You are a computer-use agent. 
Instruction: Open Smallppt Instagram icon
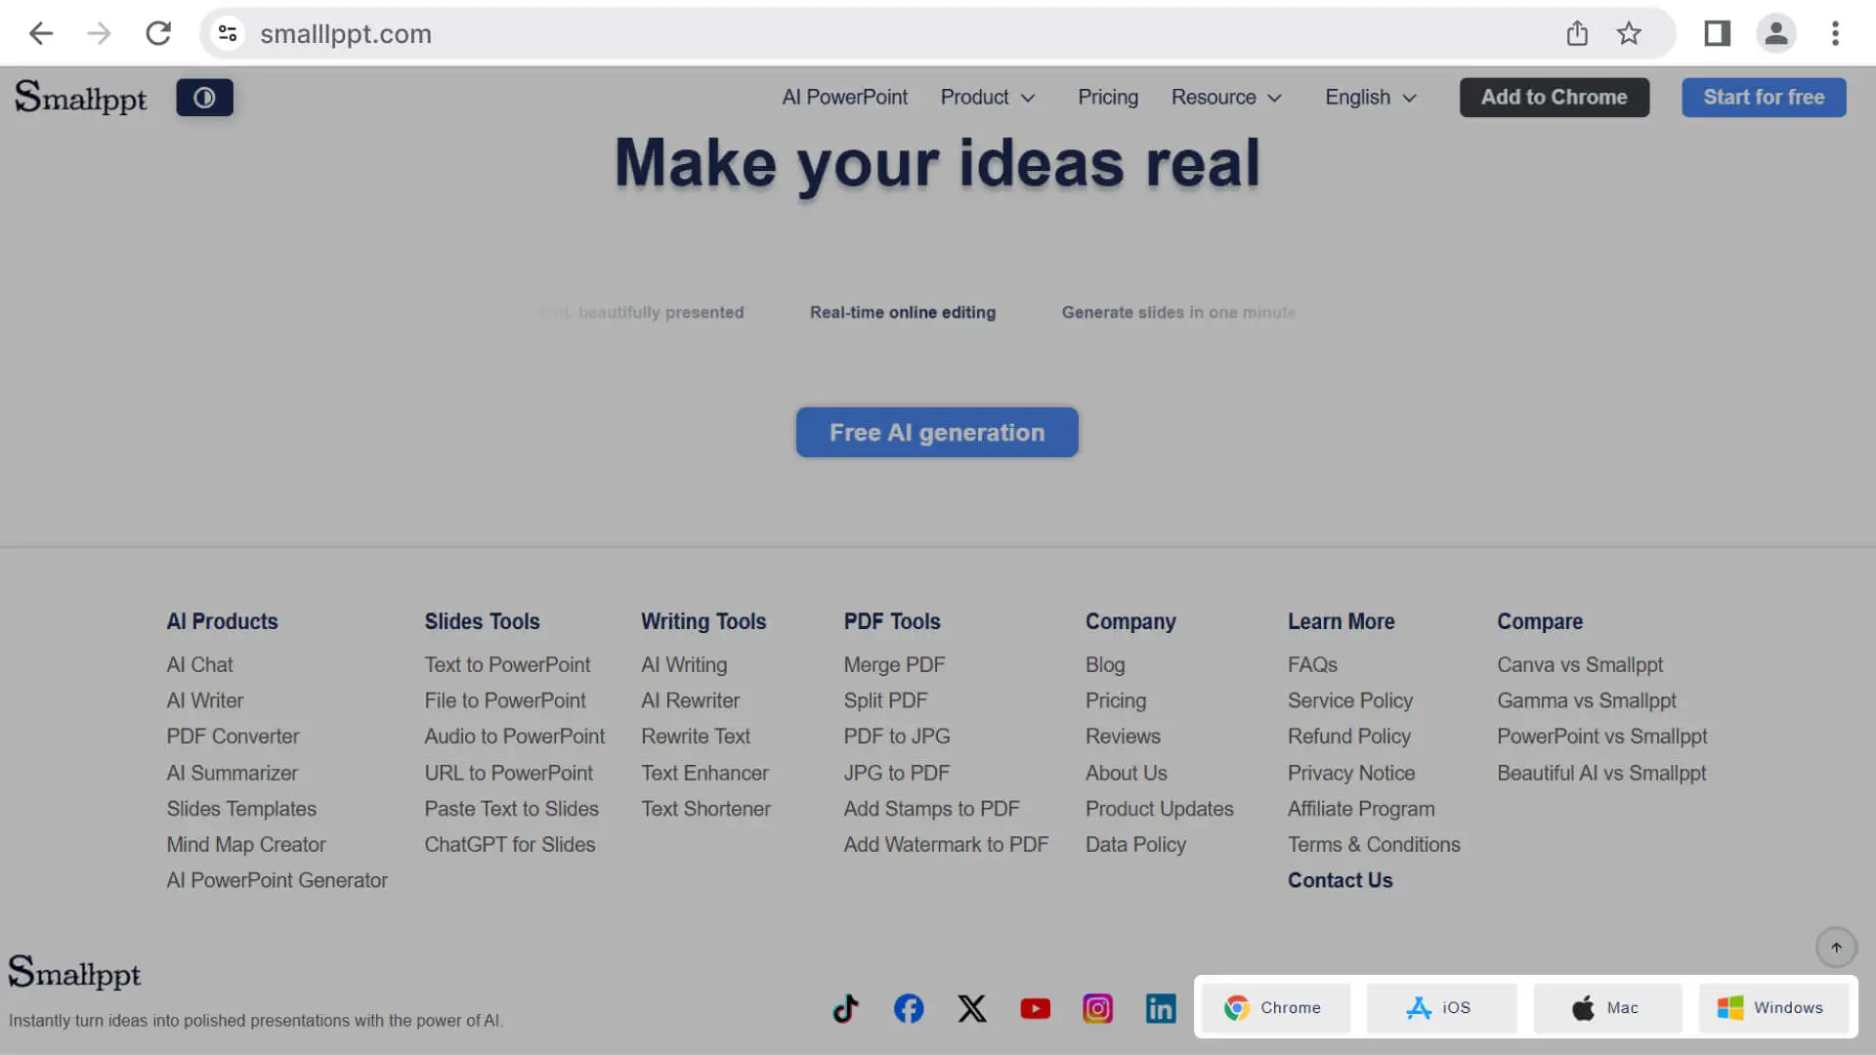click(1097, 1008)
